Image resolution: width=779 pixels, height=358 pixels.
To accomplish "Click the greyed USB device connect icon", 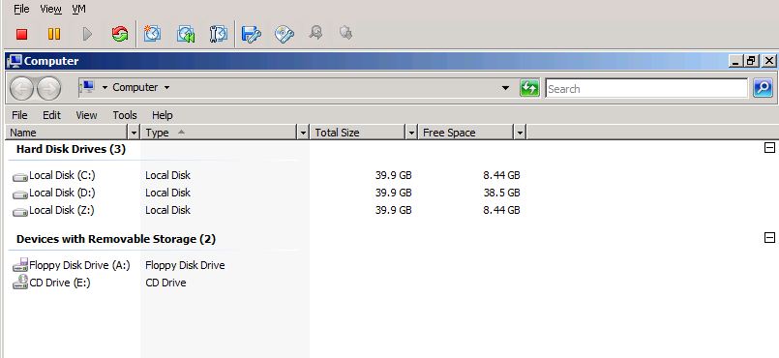I will click(315, 33).
